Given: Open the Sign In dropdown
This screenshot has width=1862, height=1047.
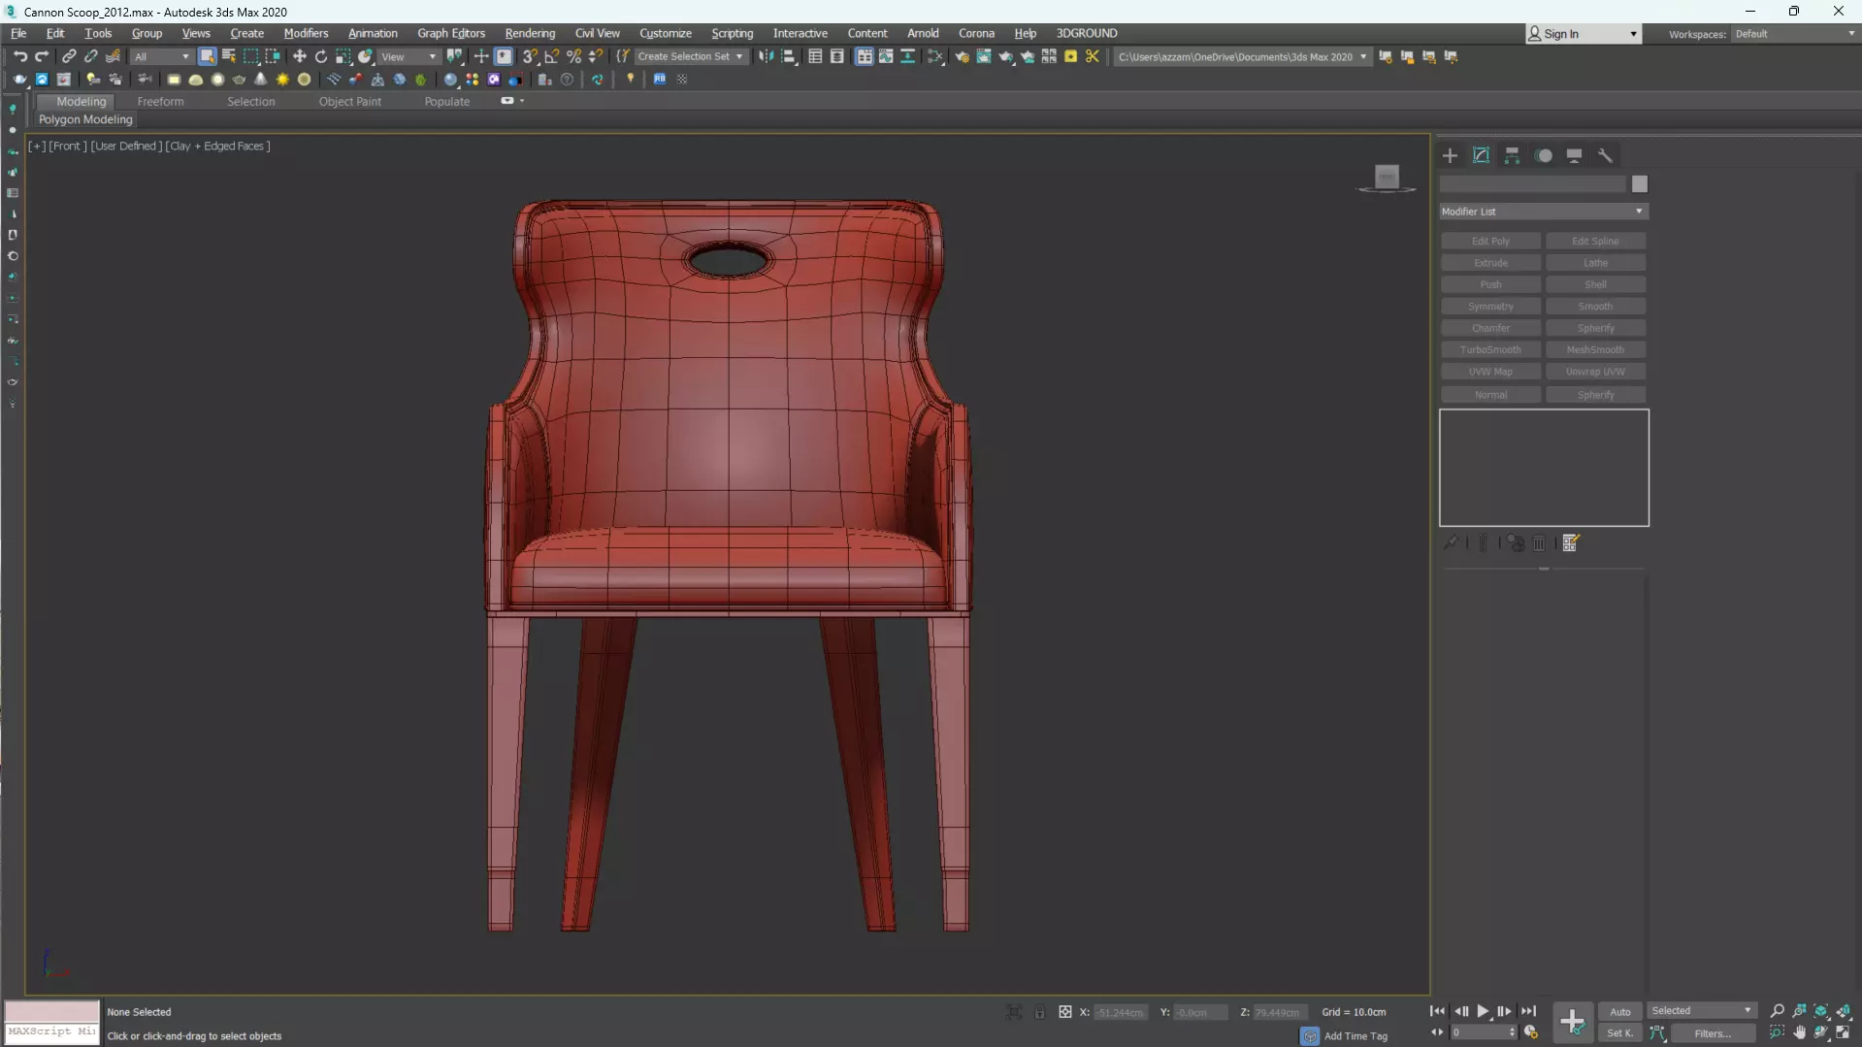Looking at the screenshot, I should point(1583,34).
